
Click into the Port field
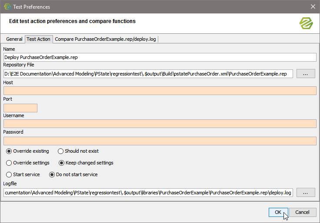20,108
